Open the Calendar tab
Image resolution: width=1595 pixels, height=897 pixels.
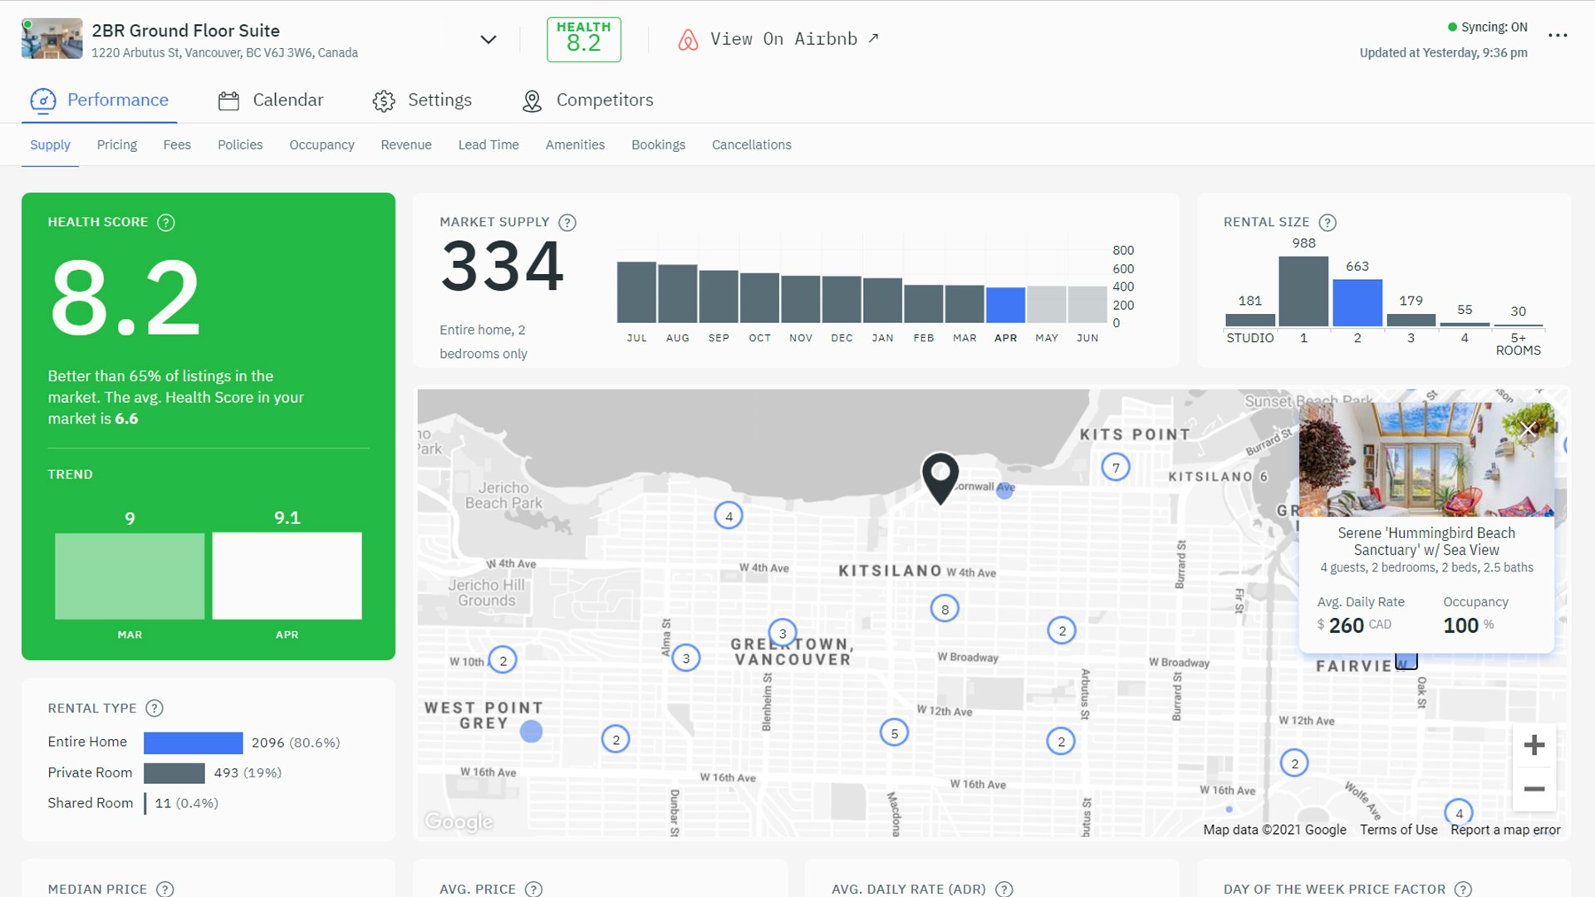click(271, 100)
